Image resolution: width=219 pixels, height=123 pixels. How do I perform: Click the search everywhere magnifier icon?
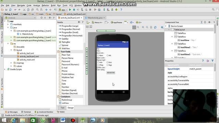(213, 10)
